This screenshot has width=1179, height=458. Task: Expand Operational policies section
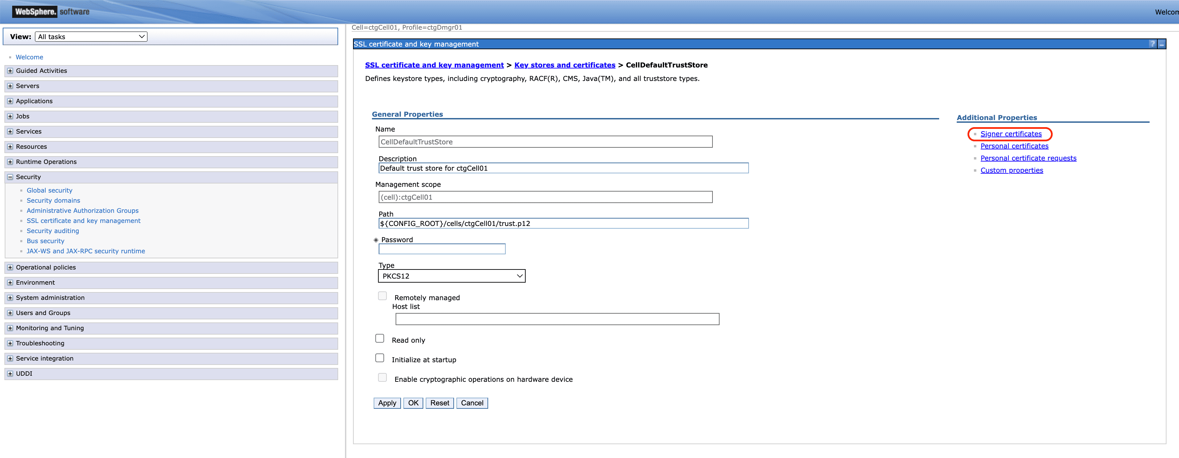[x=10, y=267]
